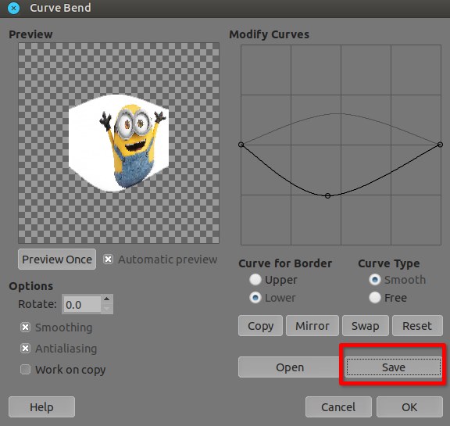Click the Mirror curve button
This screenshot has width=450, height=426.
pos(312,326)
